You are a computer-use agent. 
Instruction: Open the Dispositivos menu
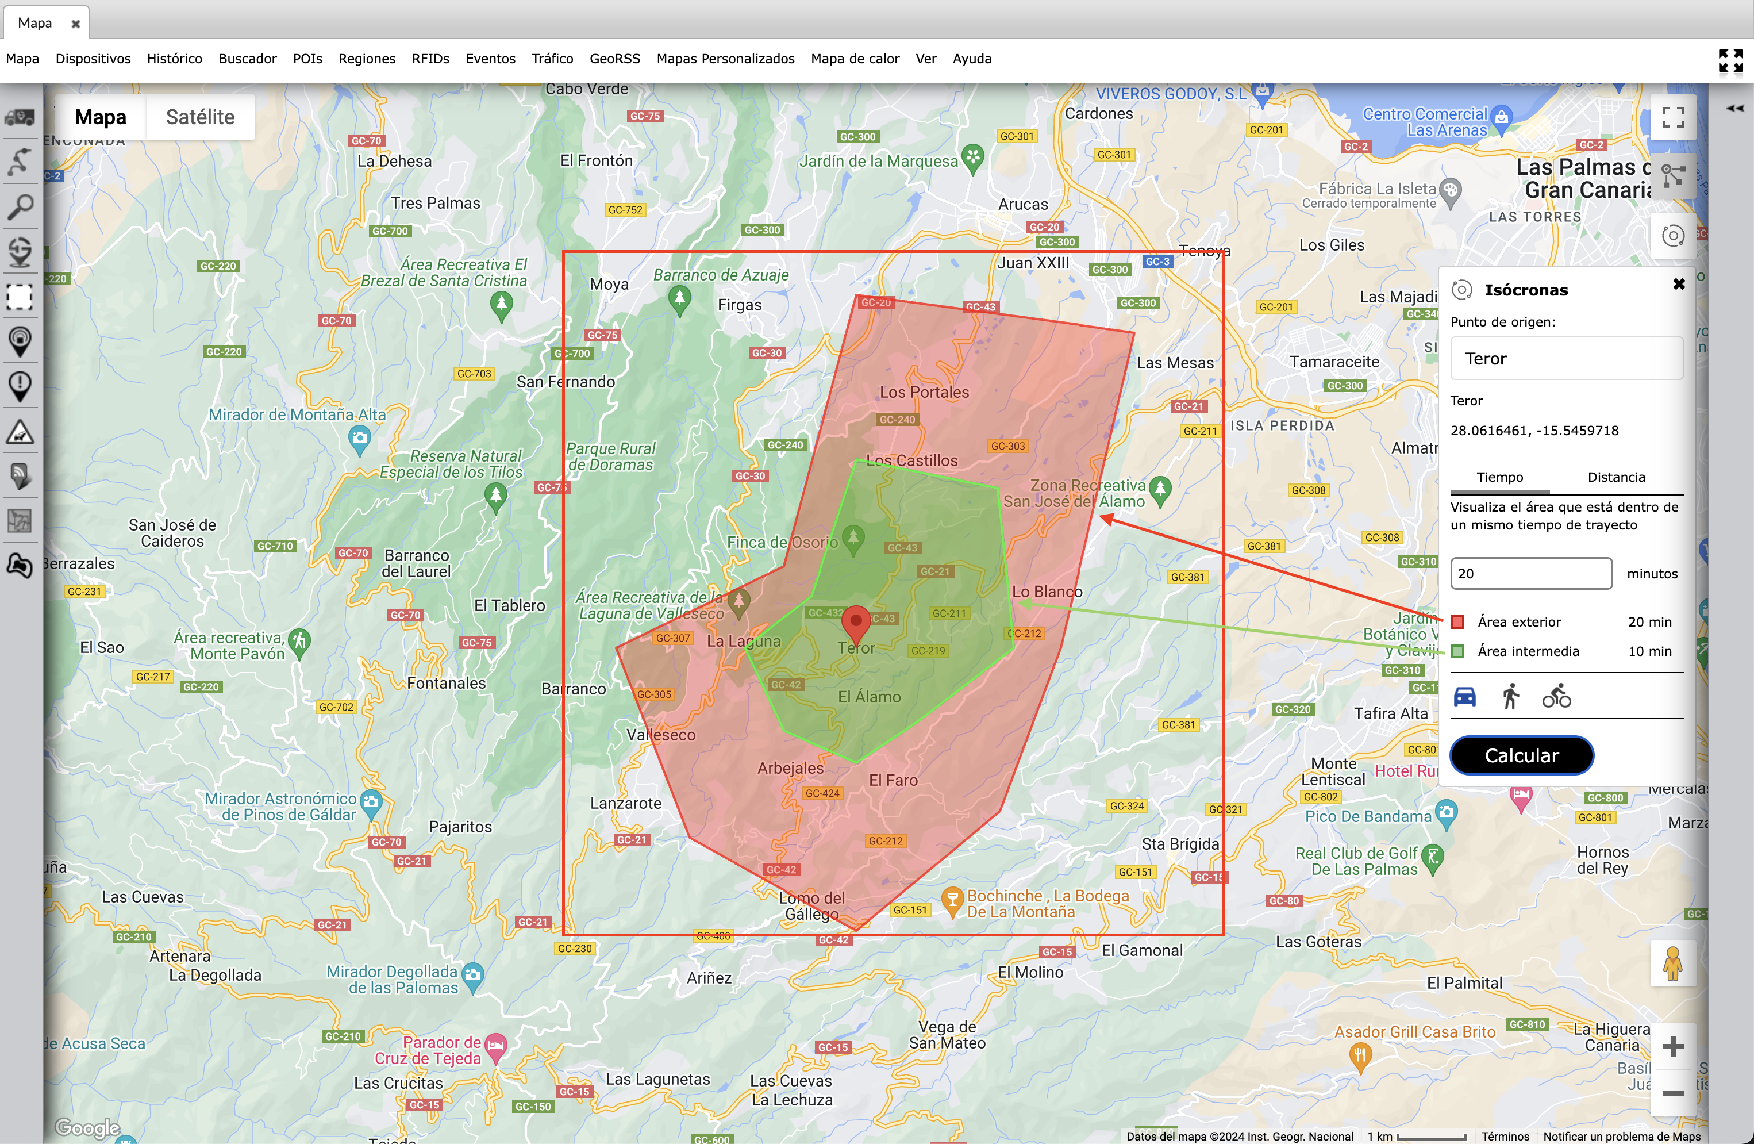pyautogui.click(x=93, y=59)
